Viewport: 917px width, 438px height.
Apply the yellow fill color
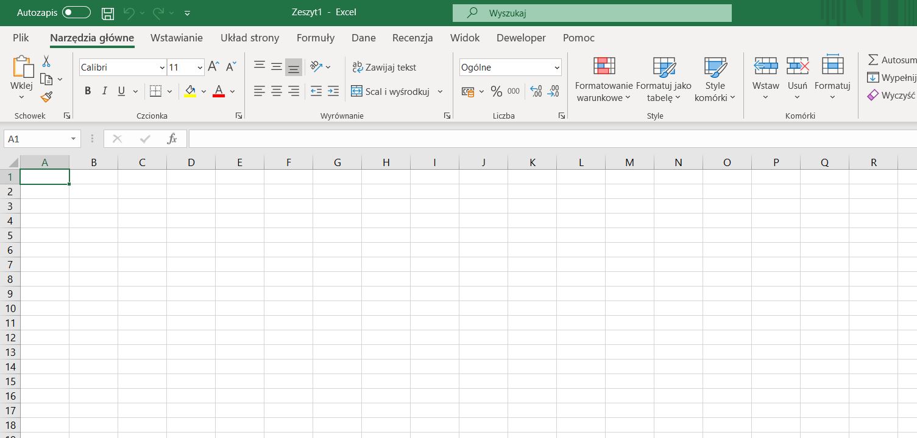[190, 92]
